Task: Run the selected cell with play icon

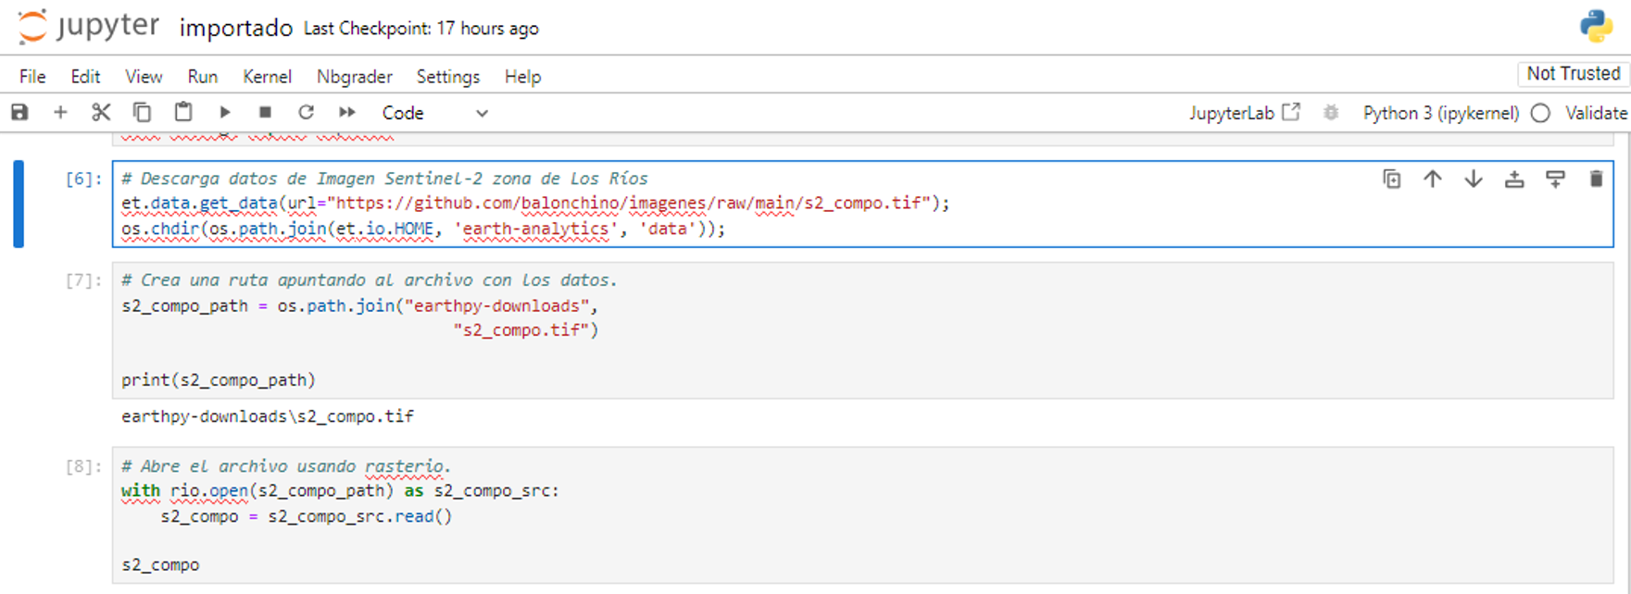Action: (x=224, y=113)
